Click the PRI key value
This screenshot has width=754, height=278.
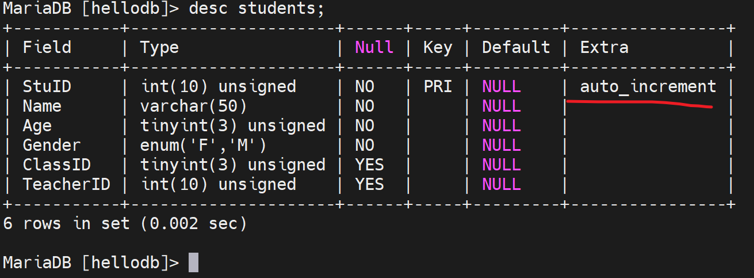pyautogui.click(x=438, y=87)
